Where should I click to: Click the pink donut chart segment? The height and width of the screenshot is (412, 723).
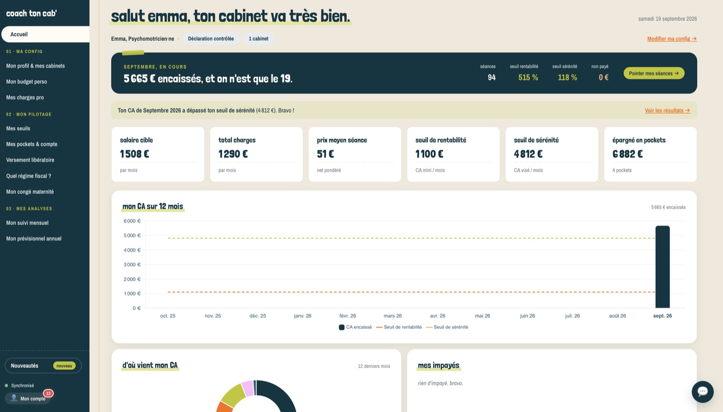click(248, 388)
